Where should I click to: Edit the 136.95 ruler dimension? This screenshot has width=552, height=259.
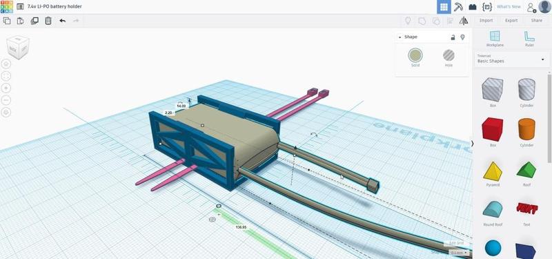(x=241, y=228)
